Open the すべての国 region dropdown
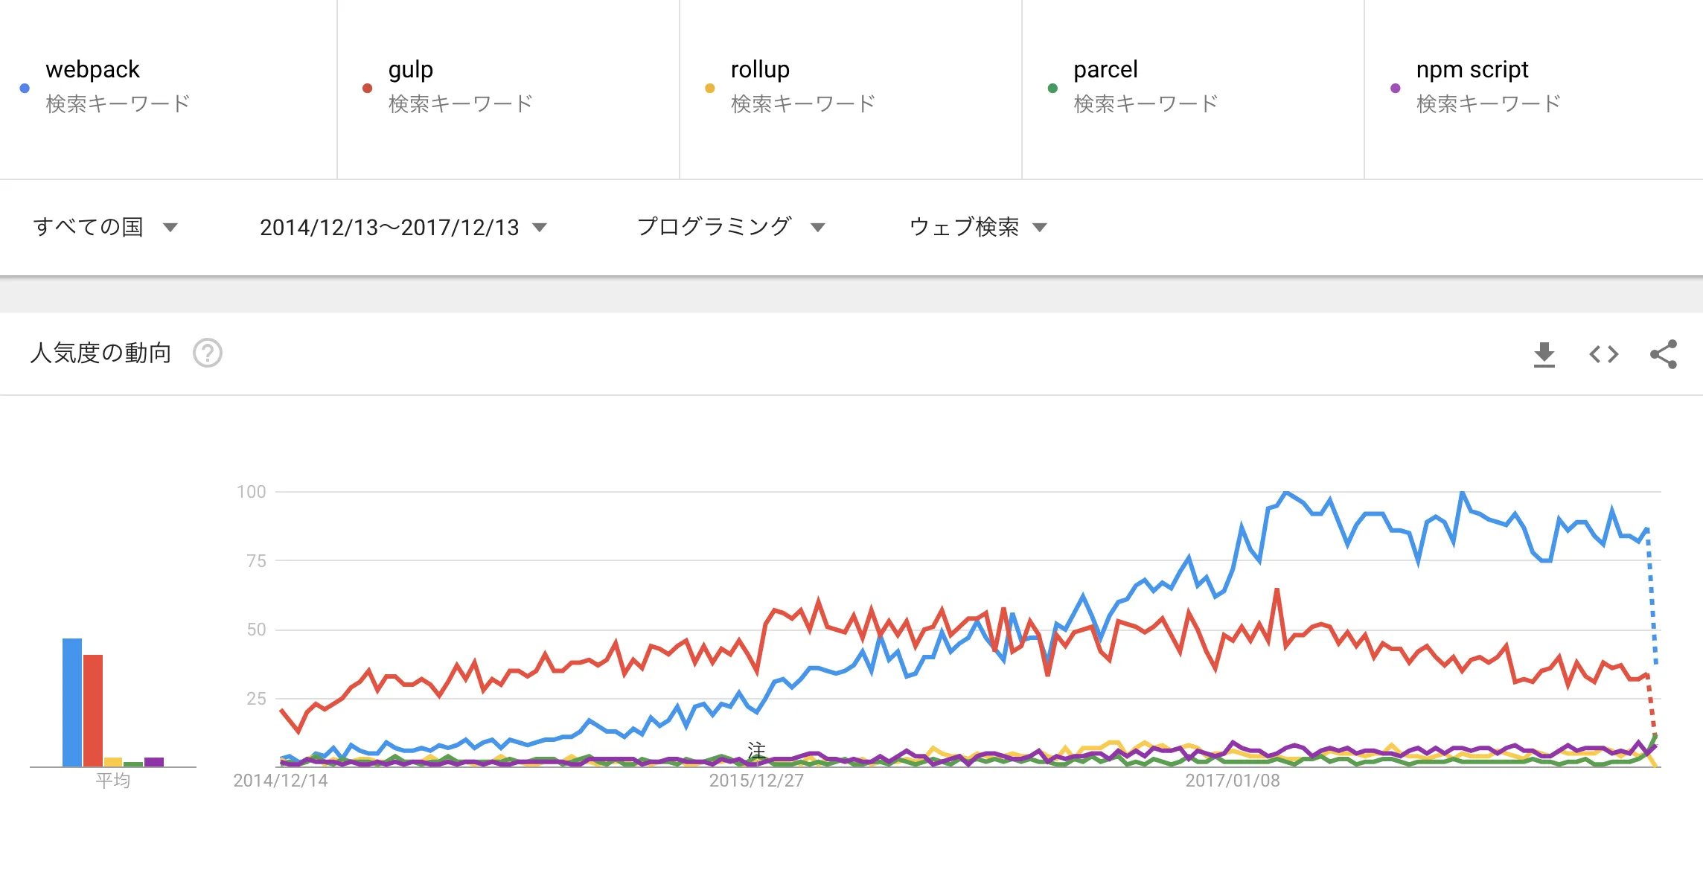The width and height of the screenshot is (1703, 890). coord(105,228)
